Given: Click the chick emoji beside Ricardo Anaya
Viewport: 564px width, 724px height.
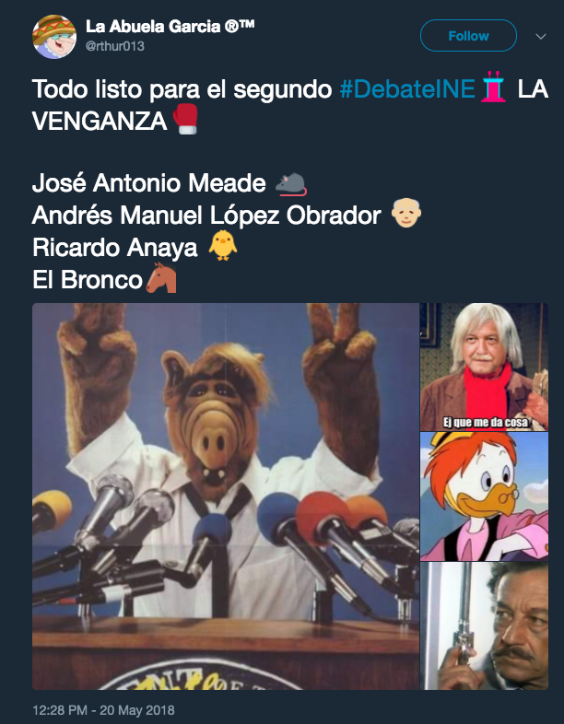Looking at the screenshot, I should click(223, 245).
